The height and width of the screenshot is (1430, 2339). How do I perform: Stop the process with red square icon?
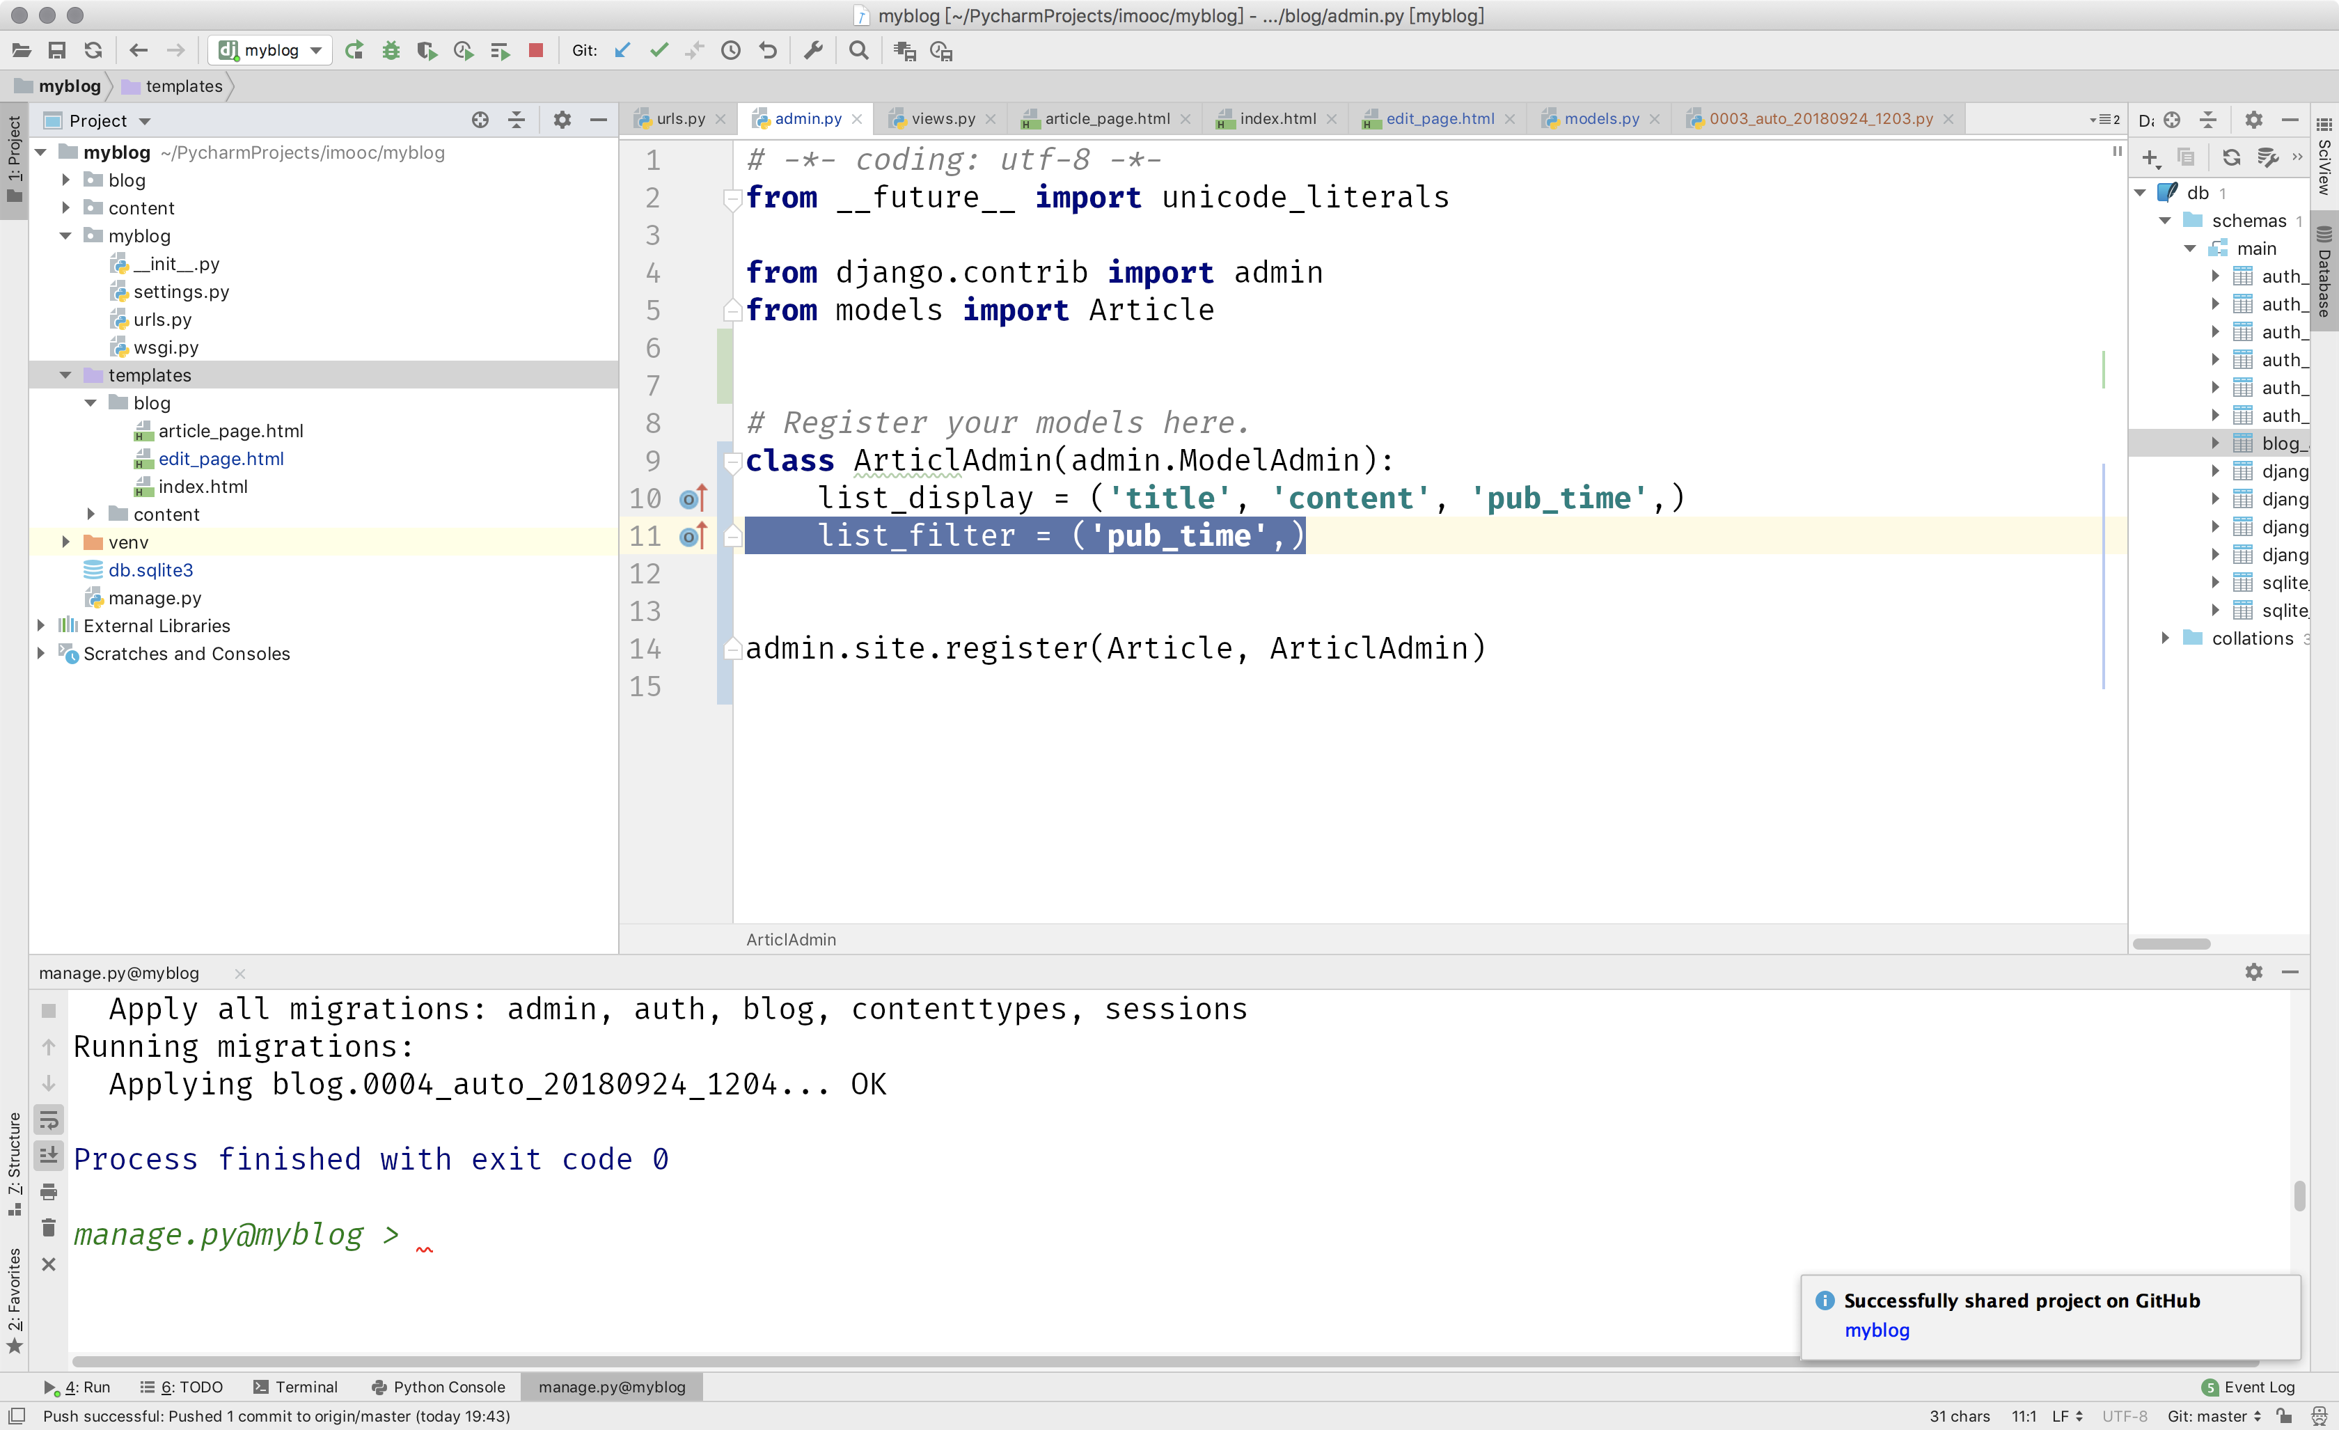point(535,50)
